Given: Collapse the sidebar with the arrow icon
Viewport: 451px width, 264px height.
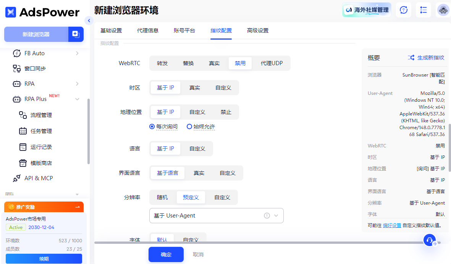Looking at the screenshot, I should 89,21.
